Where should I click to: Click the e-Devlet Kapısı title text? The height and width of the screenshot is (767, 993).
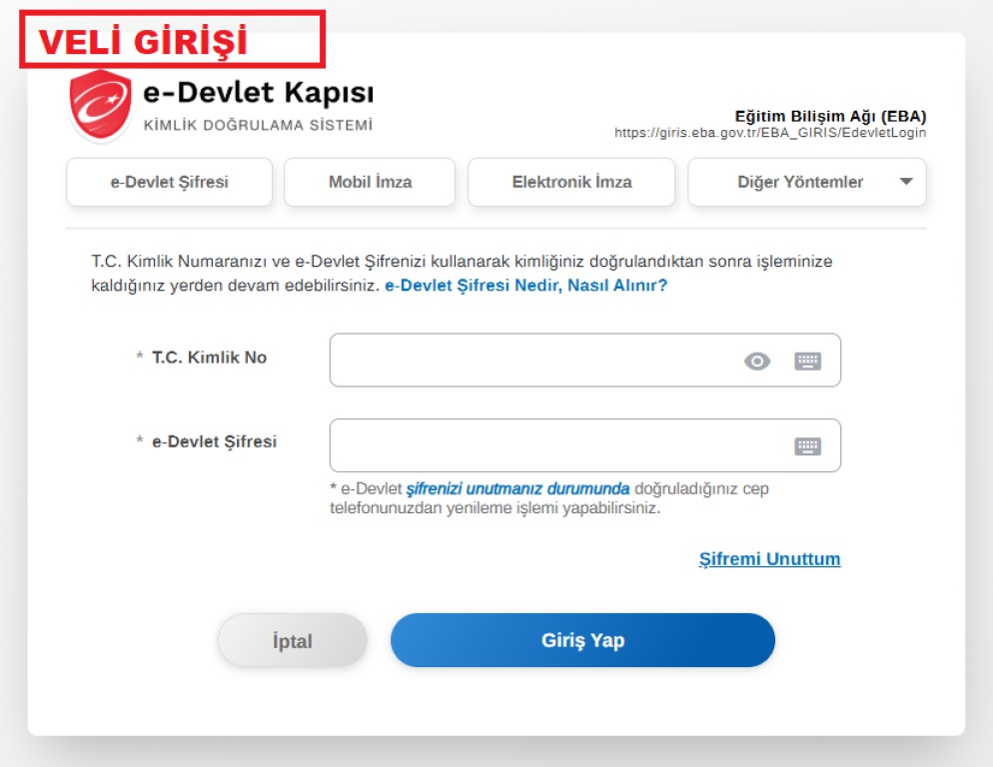[259, 93]
